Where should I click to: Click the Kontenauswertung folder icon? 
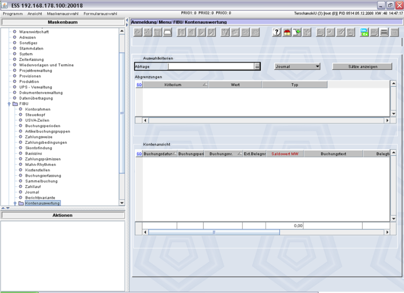(x=21, y=203)
